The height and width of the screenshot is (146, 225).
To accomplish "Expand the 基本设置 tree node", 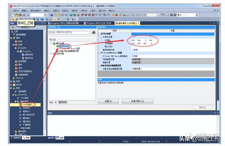I will [x=51, y=43].
